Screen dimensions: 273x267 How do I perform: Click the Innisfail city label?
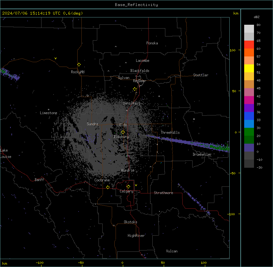[132, 103]
